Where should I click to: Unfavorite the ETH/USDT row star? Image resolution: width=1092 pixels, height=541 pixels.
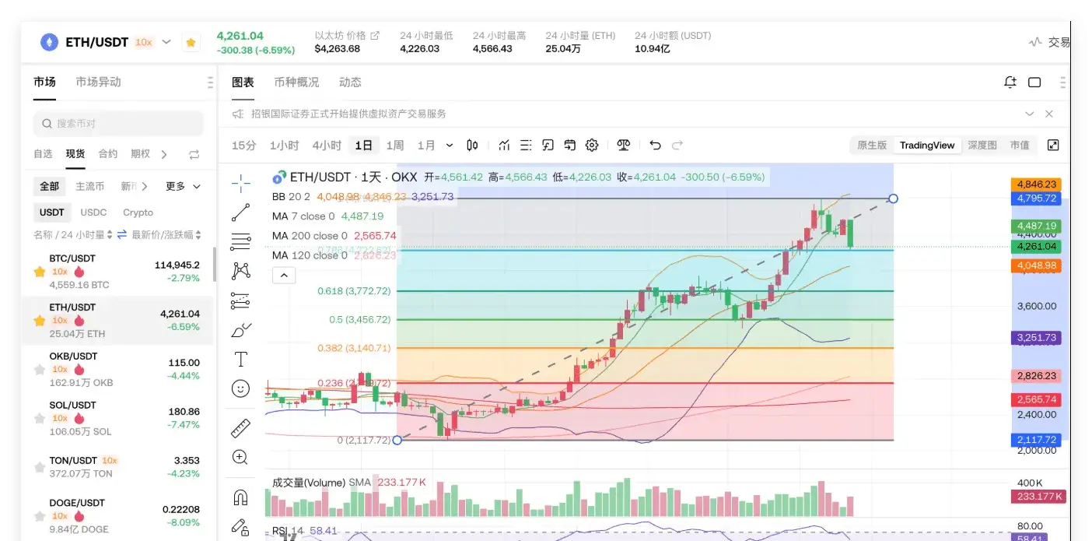coord(39,321)
